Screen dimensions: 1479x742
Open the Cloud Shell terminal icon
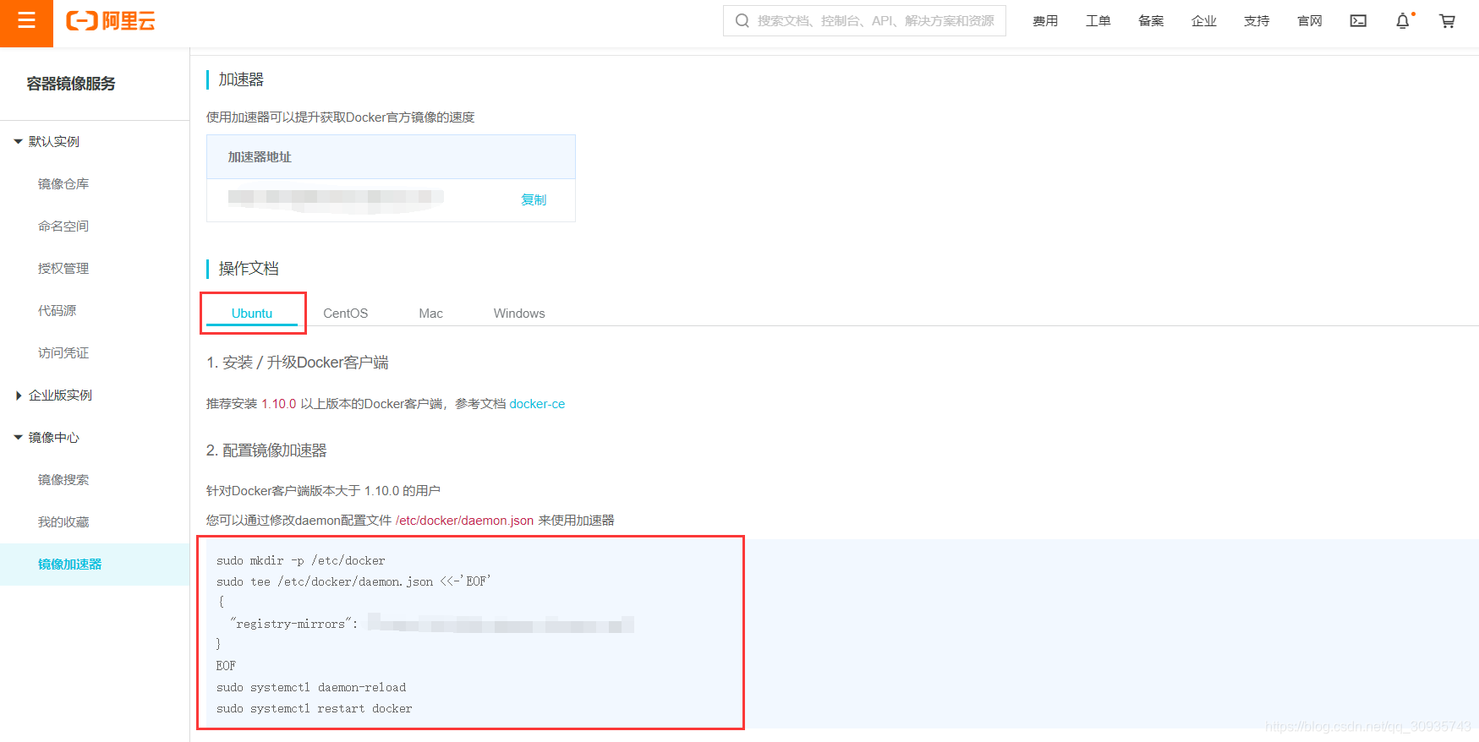click(1358, 21)
